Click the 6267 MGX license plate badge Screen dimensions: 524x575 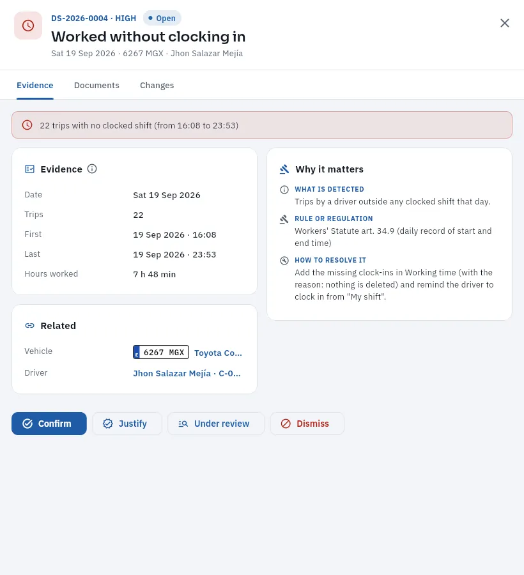(161, 352)
